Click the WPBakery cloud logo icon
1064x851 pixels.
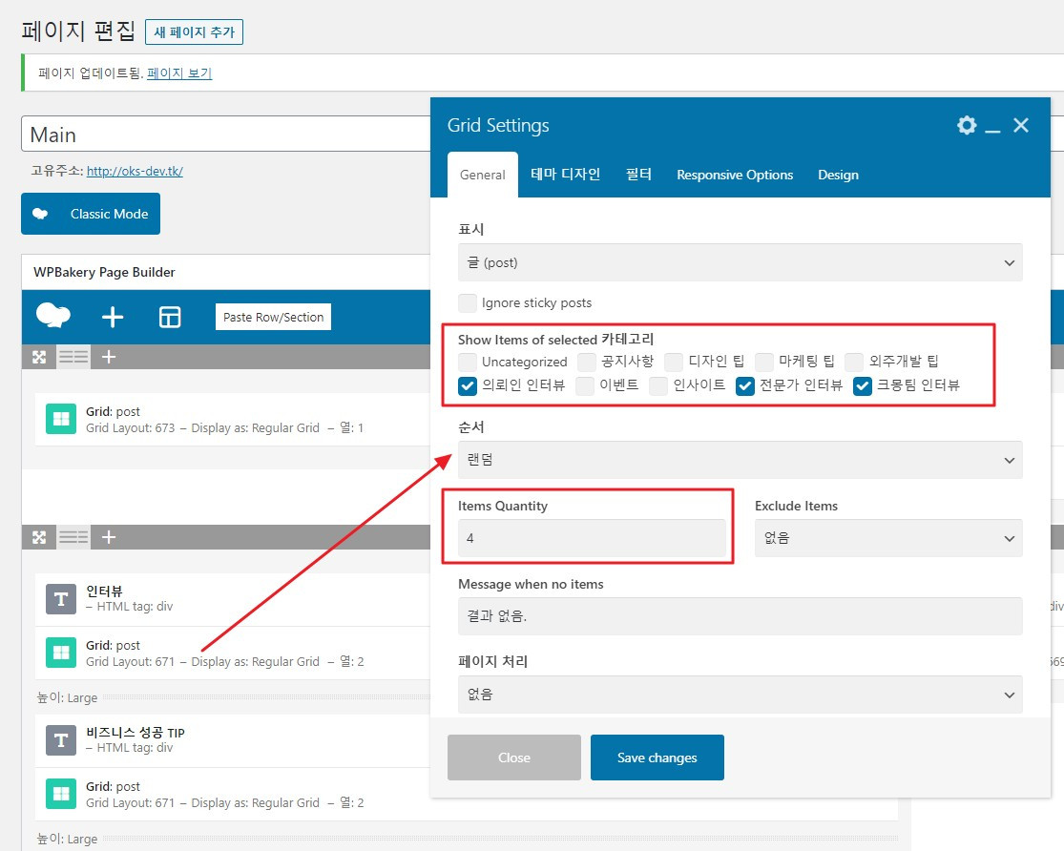pos(53,316)
